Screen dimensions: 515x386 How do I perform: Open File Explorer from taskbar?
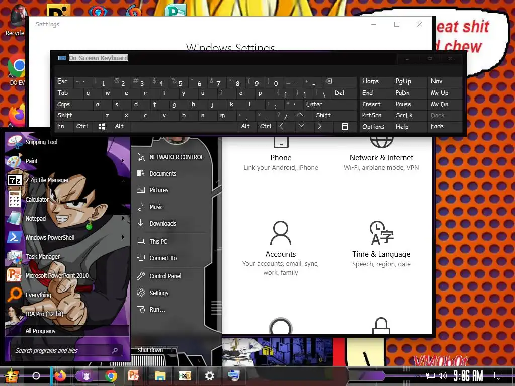[x=160, y=376]
